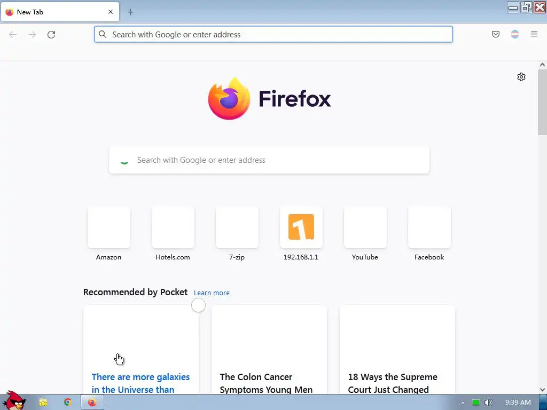This screenshot has width=547, height=410.
Task: Click the forward navigation arrow
Action: click(x=32, y=35)
